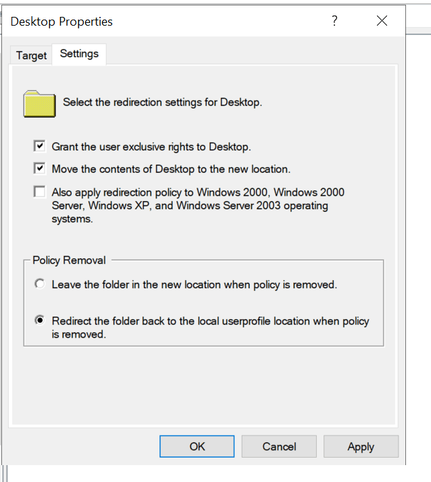Enable Also apply redirection policy to Windows 2000 checkbox
The image size is (431, 482).
40,192
